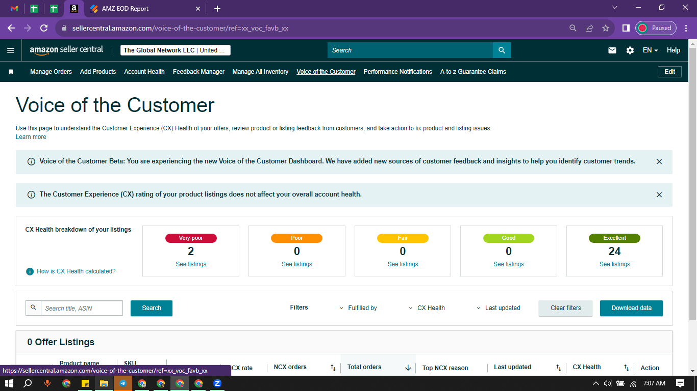
Task: Bookmark this page with the star icon
Action: (x=606, y=28)
